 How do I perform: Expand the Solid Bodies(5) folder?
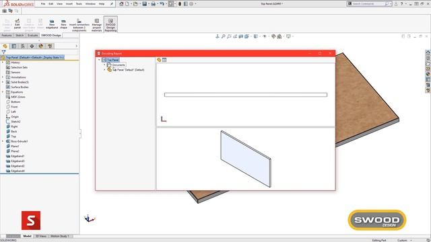tap(3, 82)
